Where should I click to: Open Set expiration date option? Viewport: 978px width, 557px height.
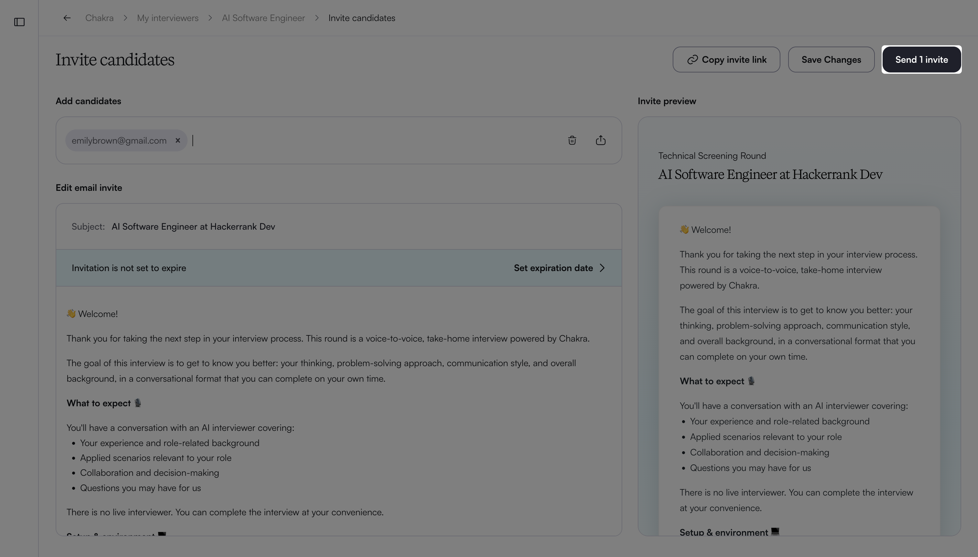tap(553, 268)
